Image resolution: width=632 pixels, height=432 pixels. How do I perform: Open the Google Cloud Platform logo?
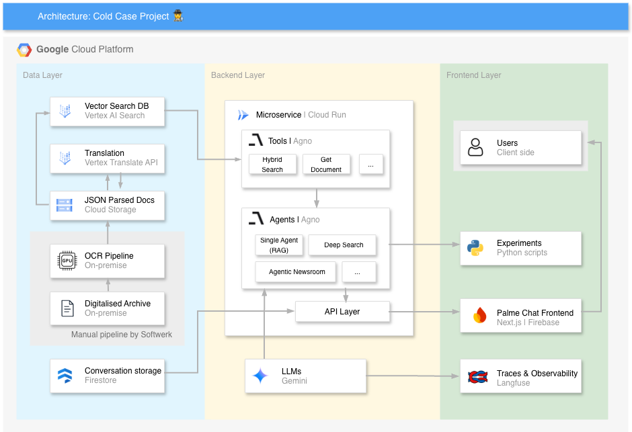click(x=24, y=49)
